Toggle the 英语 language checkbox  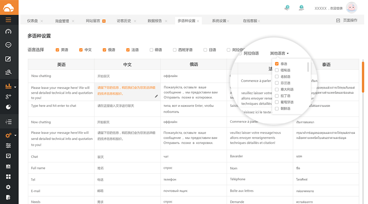(x=57, y=50)
